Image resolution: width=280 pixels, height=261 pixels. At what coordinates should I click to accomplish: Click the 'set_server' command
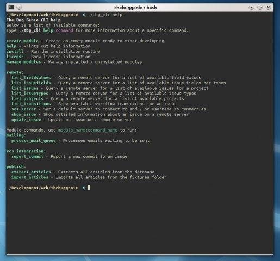(23, 109)
